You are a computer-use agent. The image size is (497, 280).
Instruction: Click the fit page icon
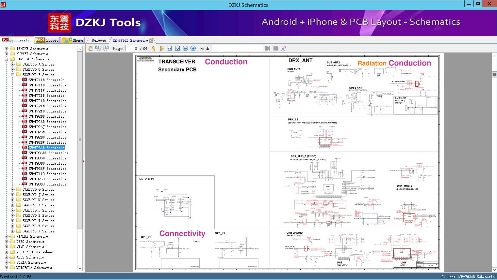pyautogui.click(x=177, y=48)
